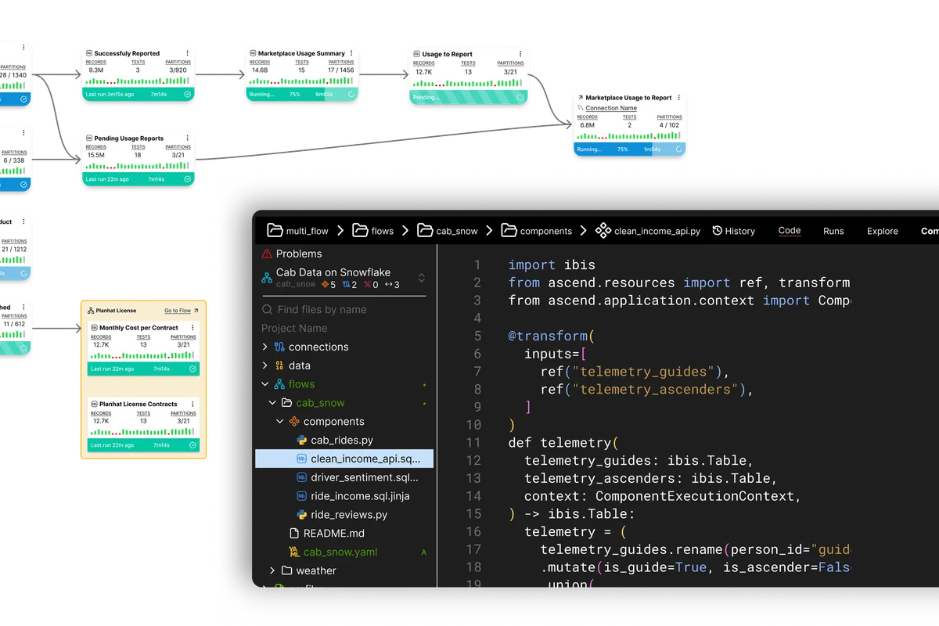Open kebab menu of Monthly Cost per Contract

pyautogui.click(x=192, y=328)
